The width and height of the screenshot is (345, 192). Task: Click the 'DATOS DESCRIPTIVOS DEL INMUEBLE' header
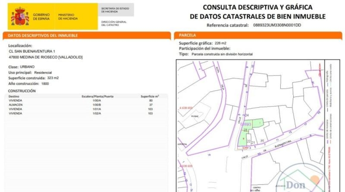coord(43,35)
